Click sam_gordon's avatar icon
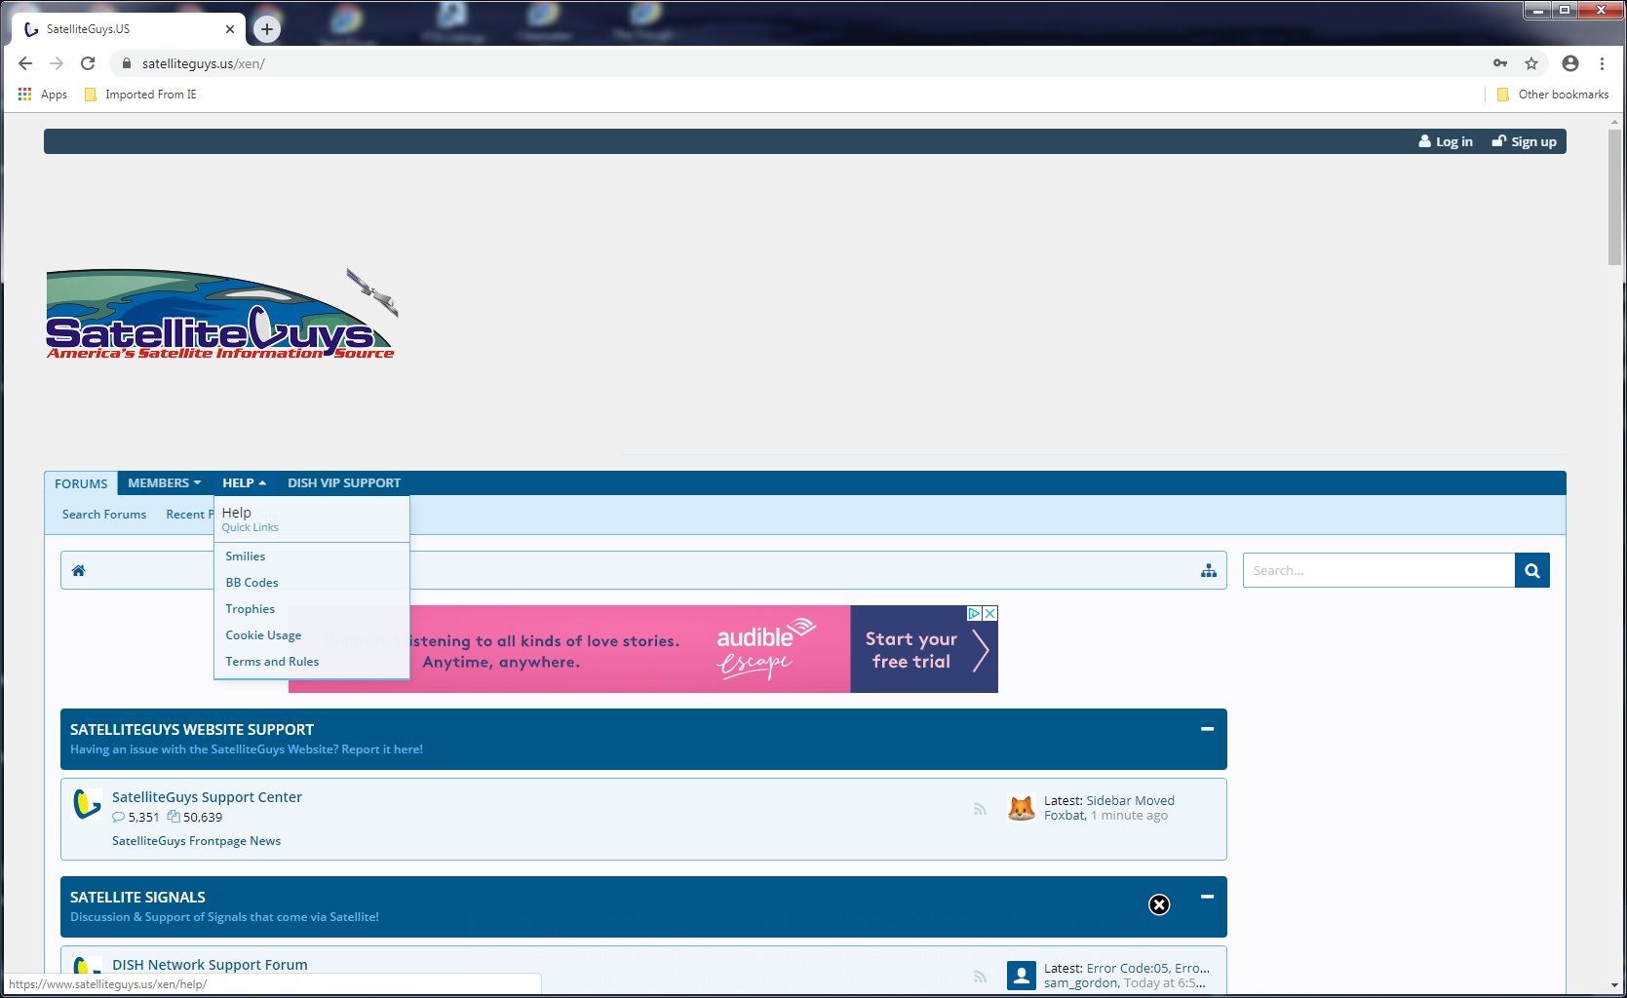 pos(1021,976)
